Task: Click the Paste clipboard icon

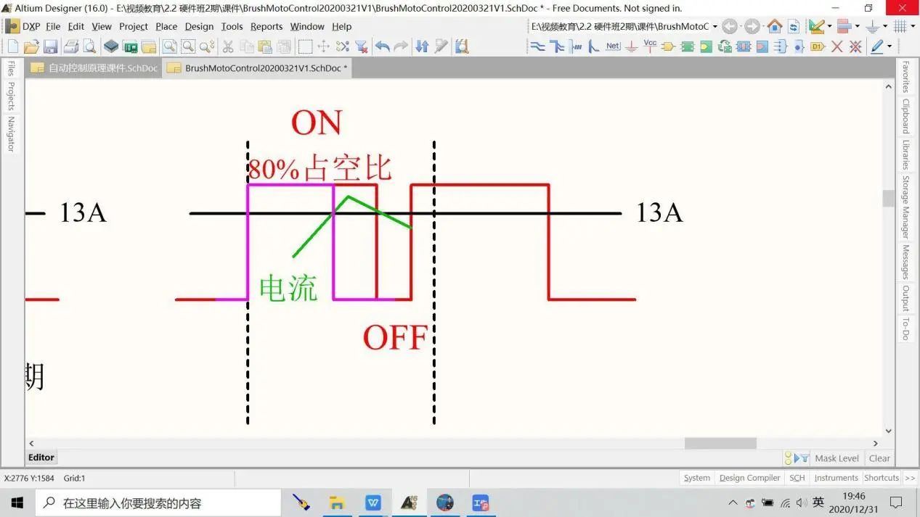Action: pos(265,46)
